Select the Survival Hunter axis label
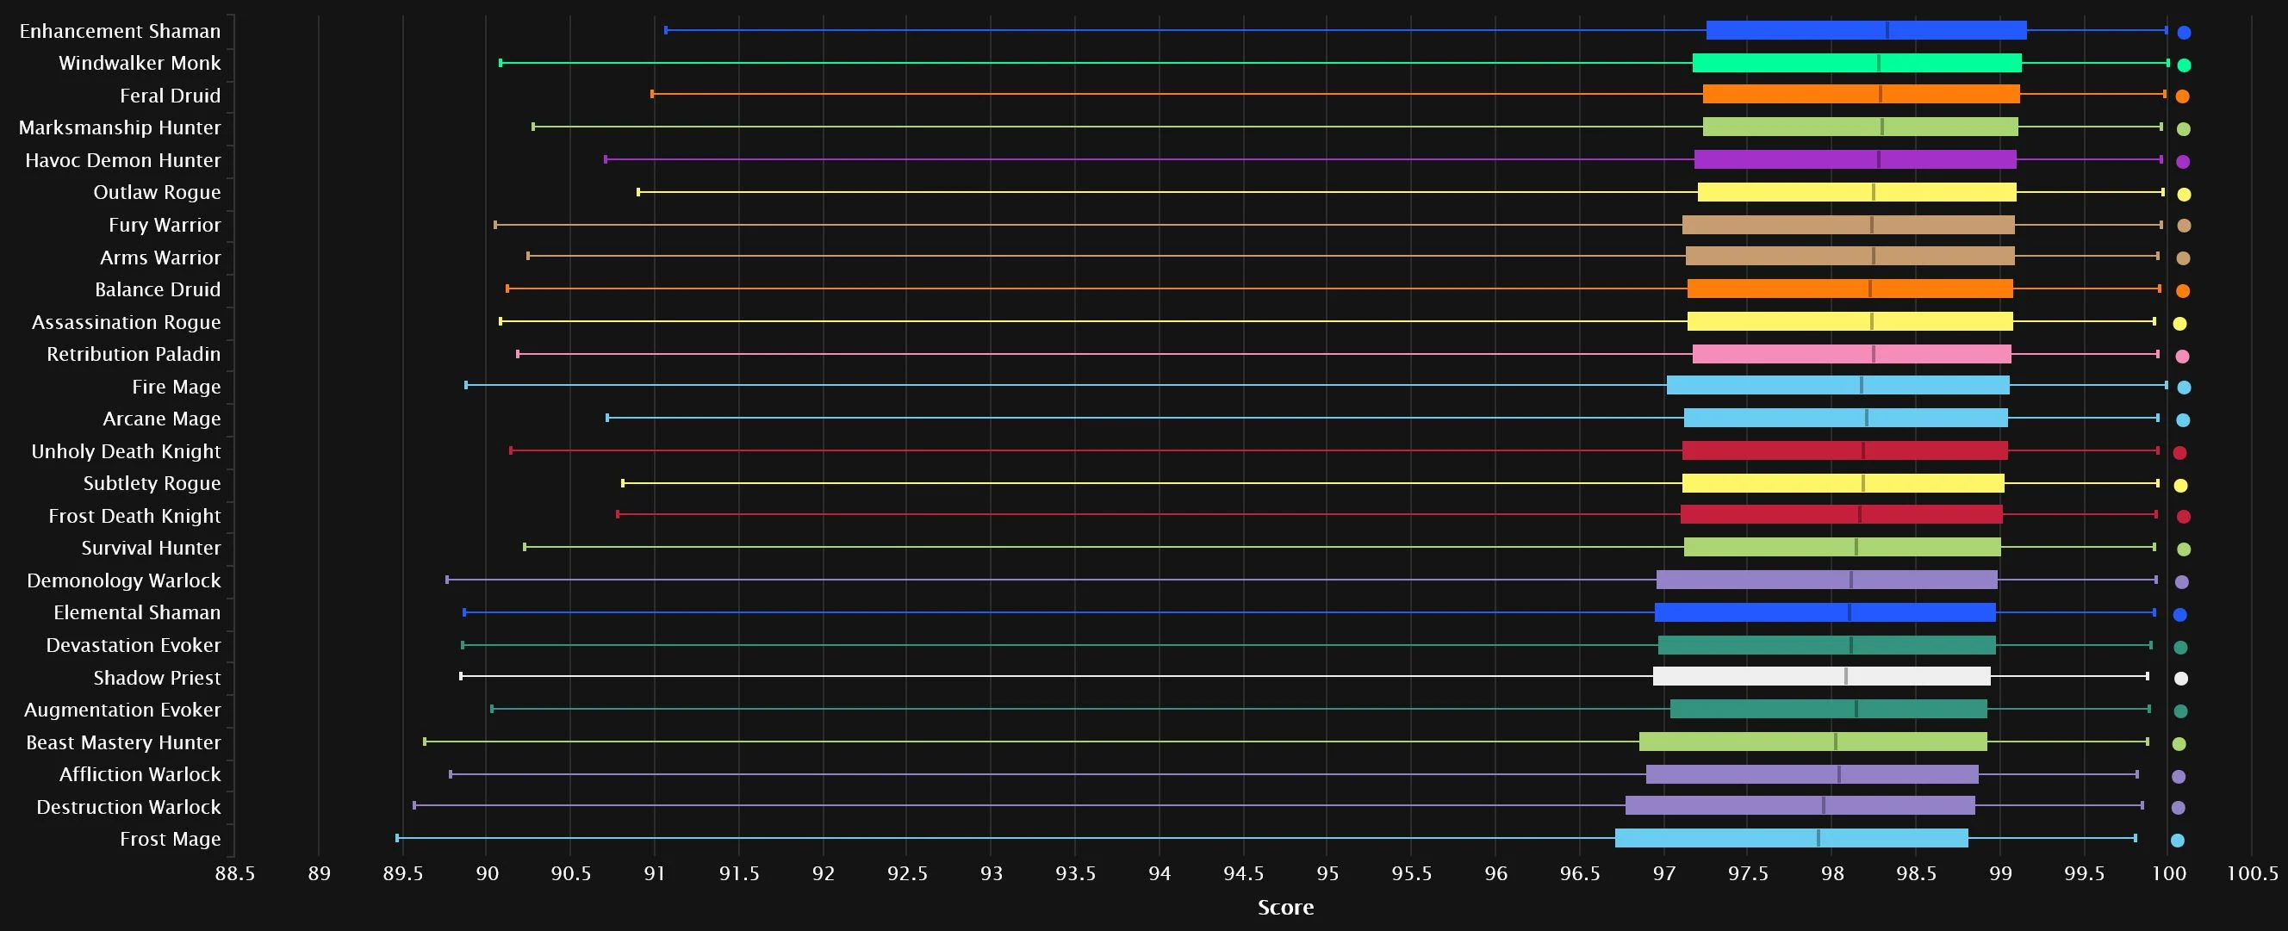The image size is (2288, 931). click(x=151, y=548)
